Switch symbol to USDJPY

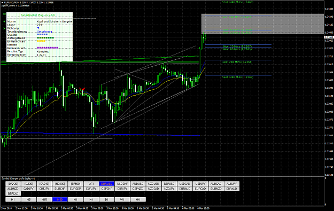200,184
